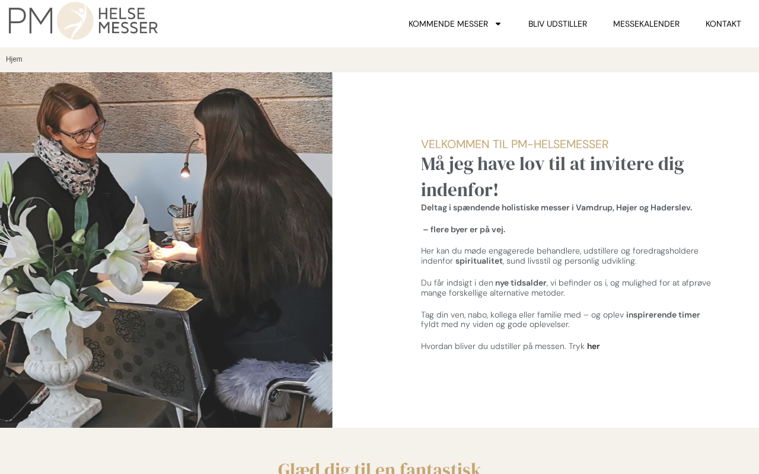759x474 pixels.
Task: Click the dancing figure emblem in logo
Action: [75, 21]
